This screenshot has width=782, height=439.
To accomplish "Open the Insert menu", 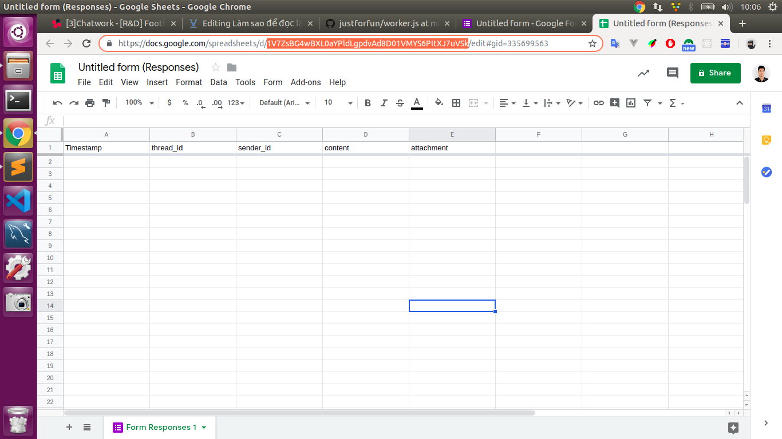I will point(157,82).
